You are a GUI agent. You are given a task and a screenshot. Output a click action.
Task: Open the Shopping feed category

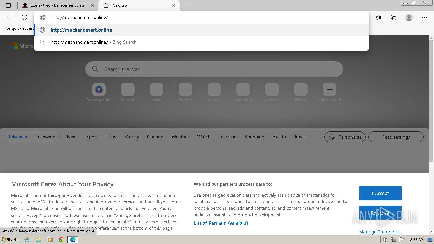point(255,137)
